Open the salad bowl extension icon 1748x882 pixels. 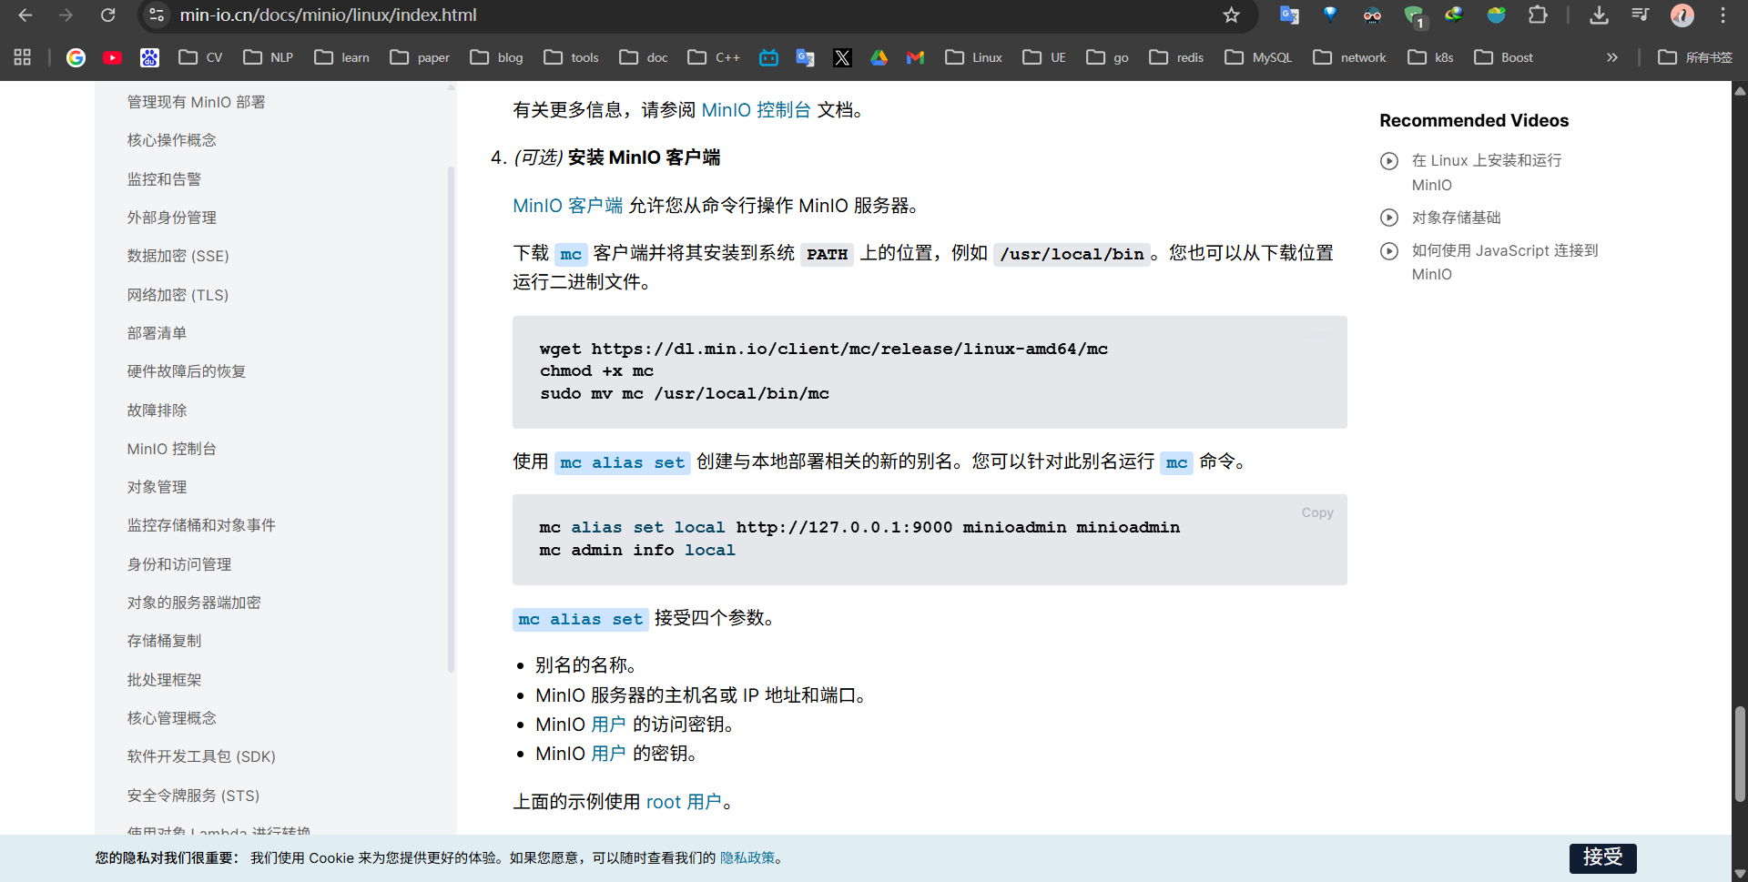1496,15
